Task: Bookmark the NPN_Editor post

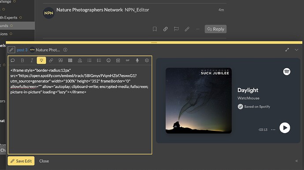Action: (x=155, y=29)
